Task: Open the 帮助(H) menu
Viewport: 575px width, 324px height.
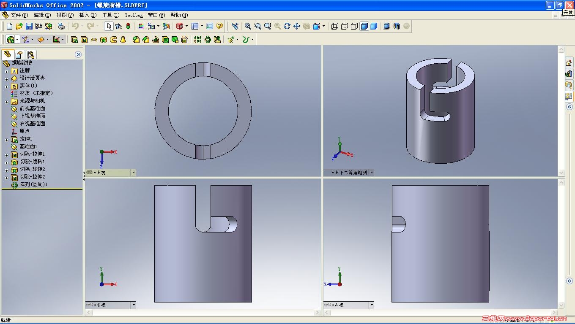Action: (x=179, y=15)
